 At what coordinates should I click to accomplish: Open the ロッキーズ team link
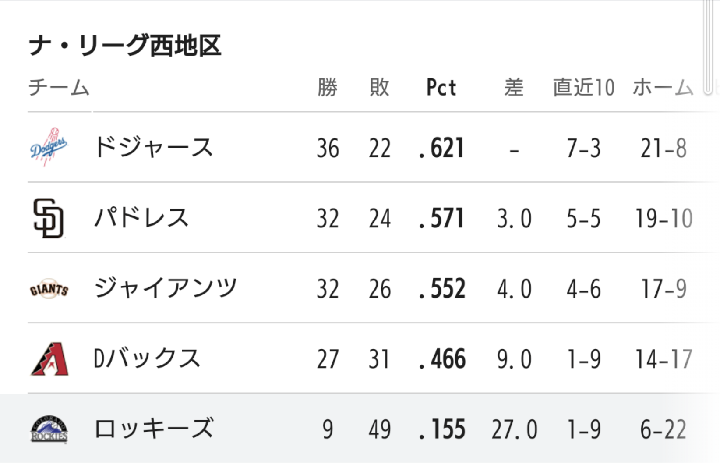pos(154,429)
